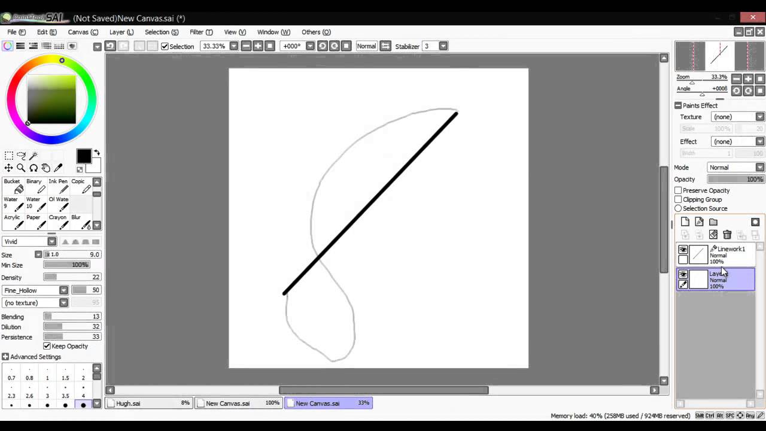Toggle the RGB slider panel
The image size is (766, 431).
coord(20,46)
